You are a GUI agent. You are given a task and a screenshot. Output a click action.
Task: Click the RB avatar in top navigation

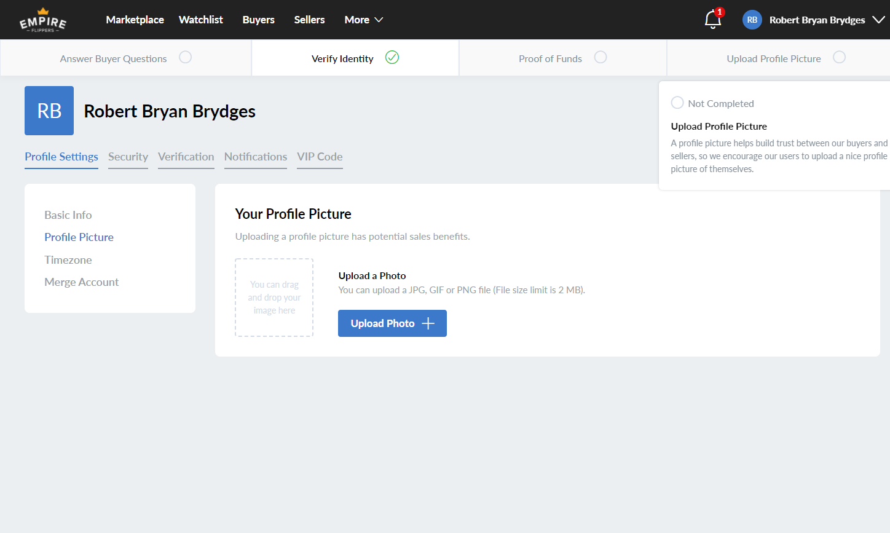pyautogui.click(x=752, y=20)
